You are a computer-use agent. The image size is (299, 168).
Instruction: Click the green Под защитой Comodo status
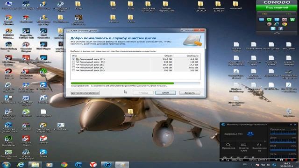(x=277, y=7)
